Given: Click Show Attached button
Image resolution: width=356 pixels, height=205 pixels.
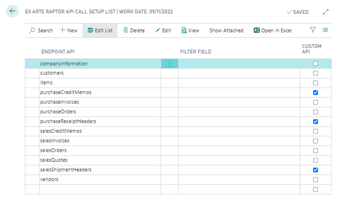Looking at the screenshot, I should click(x=226, y=31).
